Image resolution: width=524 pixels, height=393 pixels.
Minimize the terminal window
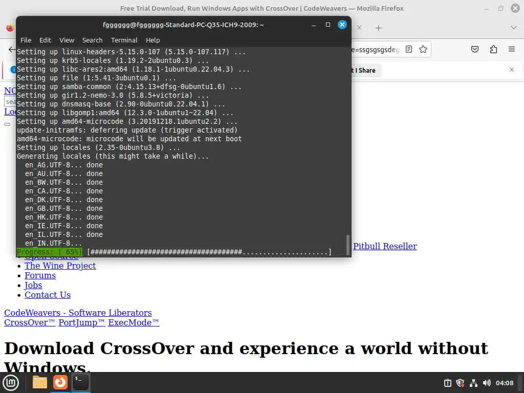(314, 25)
